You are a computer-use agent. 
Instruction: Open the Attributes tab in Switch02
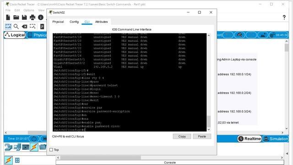click(x=102, y=22)
